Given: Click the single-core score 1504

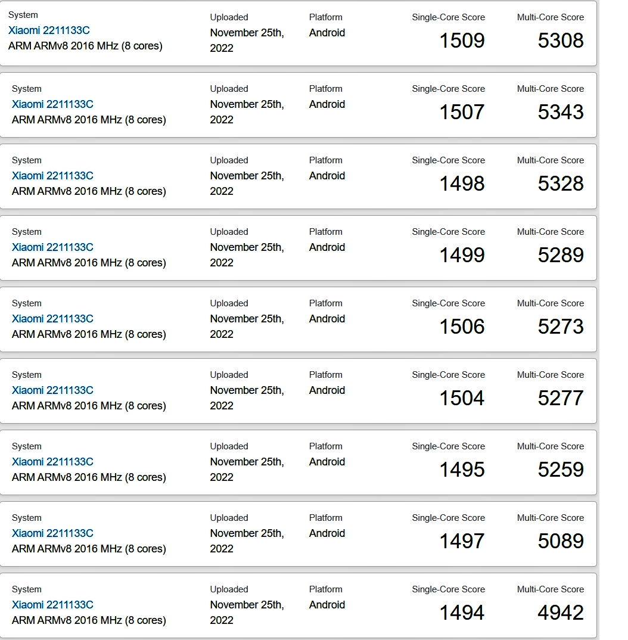Looking at the screenshot, I should click(462, 398).
